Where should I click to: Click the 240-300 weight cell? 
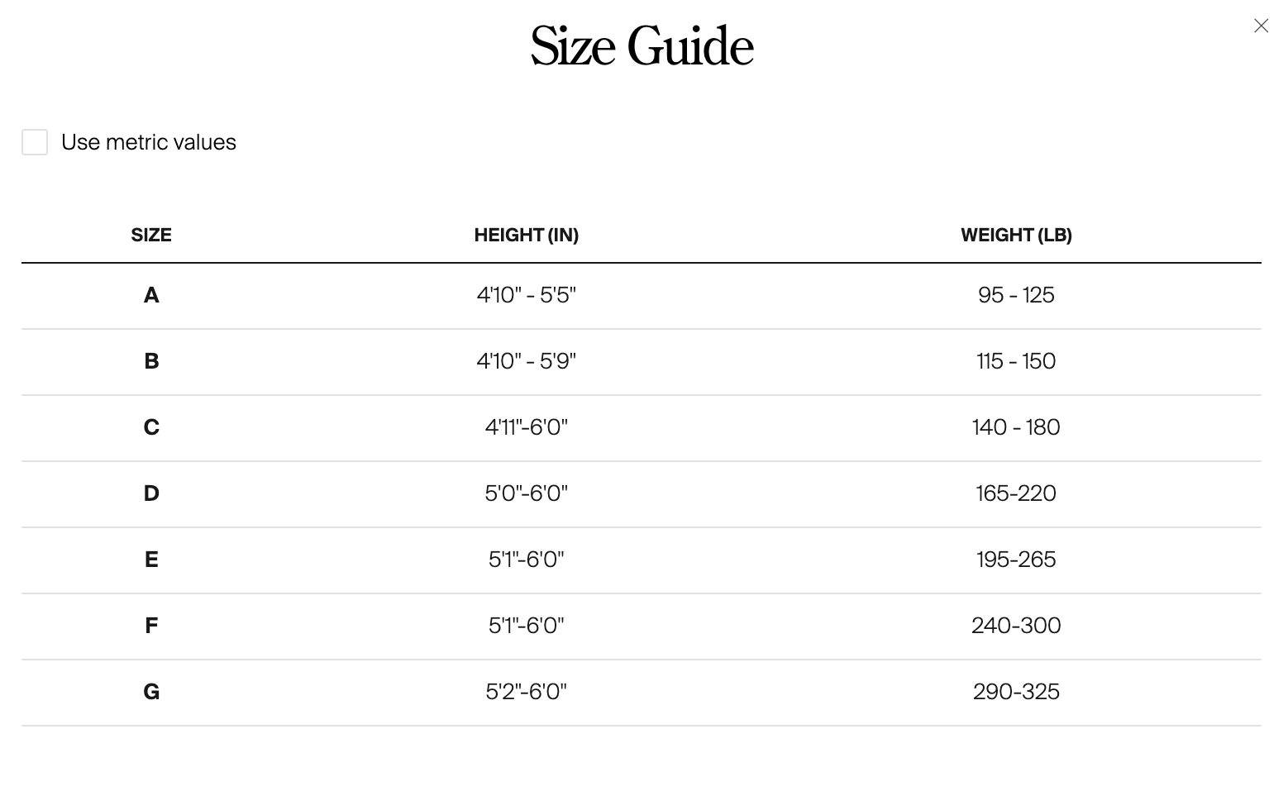pyautogui.click(x=1016, y=626)
